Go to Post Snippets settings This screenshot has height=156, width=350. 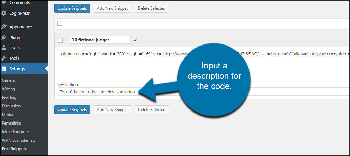pos(14,149)
